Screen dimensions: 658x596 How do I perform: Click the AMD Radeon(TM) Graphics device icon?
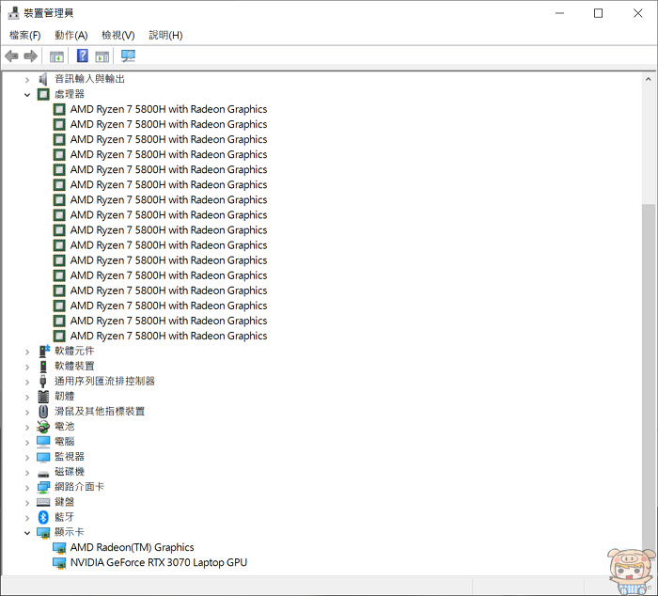[x=59, y=548]
